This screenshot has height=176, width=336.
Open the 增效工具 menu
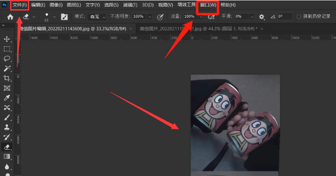point(186,5)
